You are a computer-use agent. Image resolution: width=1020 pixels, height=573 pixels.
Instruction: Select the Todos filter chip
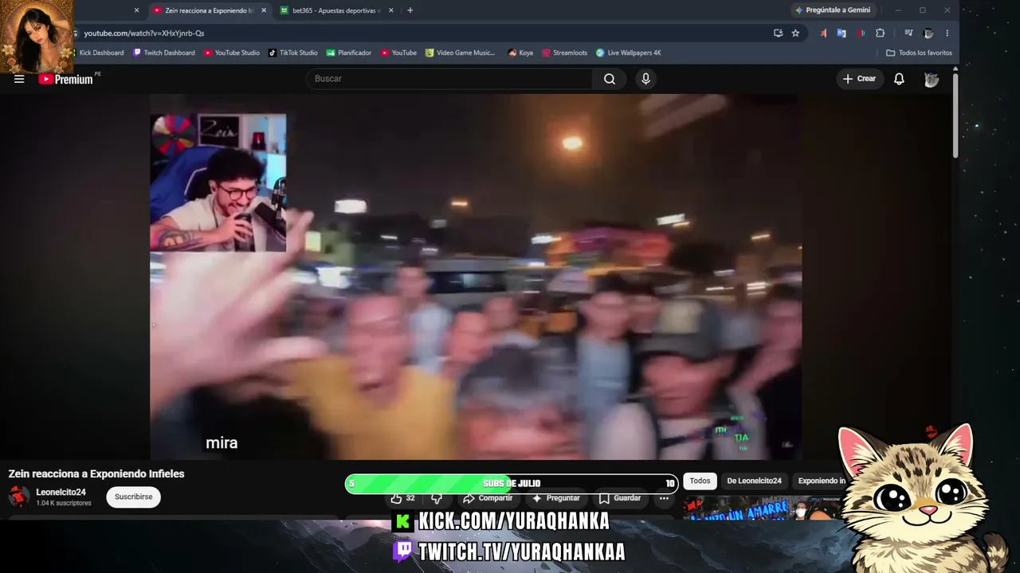click(x=700, y=481)
